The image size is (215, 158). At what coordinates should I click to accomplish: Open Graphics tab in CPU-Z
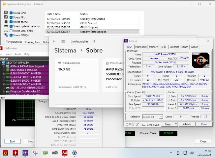coord(174,47)
